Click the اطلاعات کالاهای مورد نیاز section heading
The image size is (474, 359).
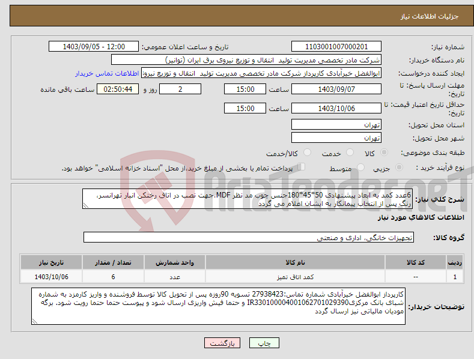421,217
